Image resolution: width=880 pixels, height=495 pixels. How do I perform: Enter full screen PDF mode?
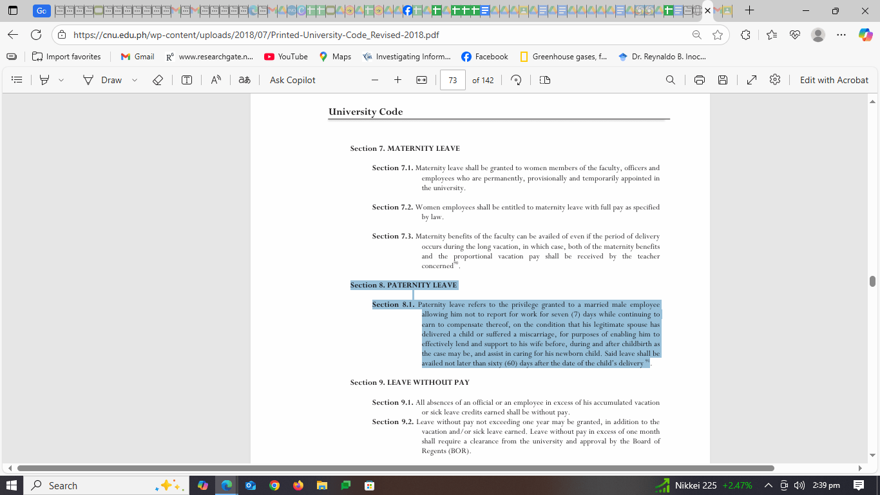click(x=752, y=80)
